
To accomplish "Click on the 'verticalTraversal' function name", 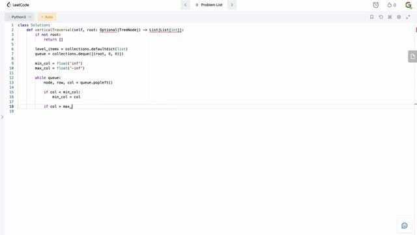I will click(53, 30).
